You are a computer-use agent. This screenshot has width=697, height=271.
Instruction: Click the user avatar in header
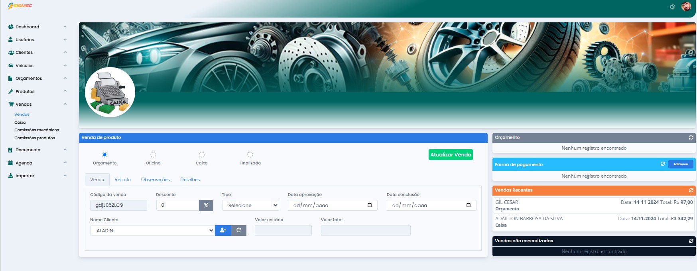point(686,6)
